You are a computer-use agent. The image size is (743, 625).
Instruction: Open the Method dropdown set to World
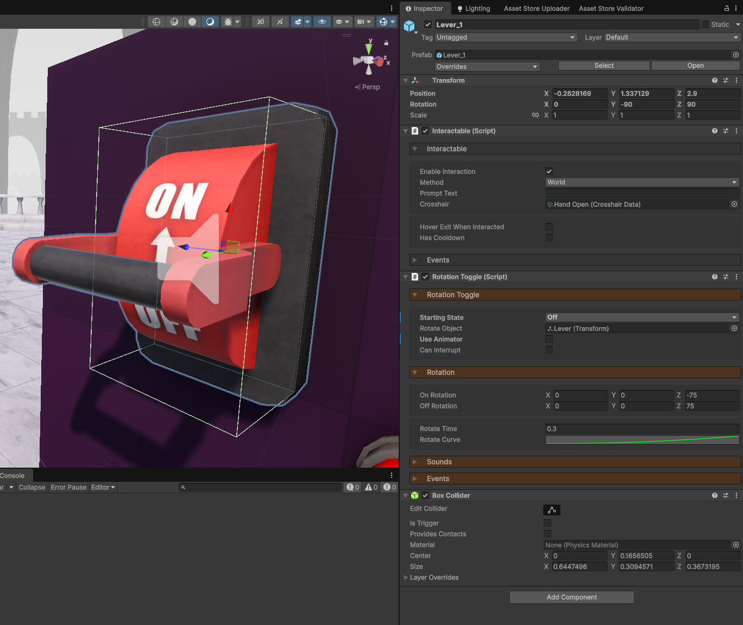coord(642,182)
